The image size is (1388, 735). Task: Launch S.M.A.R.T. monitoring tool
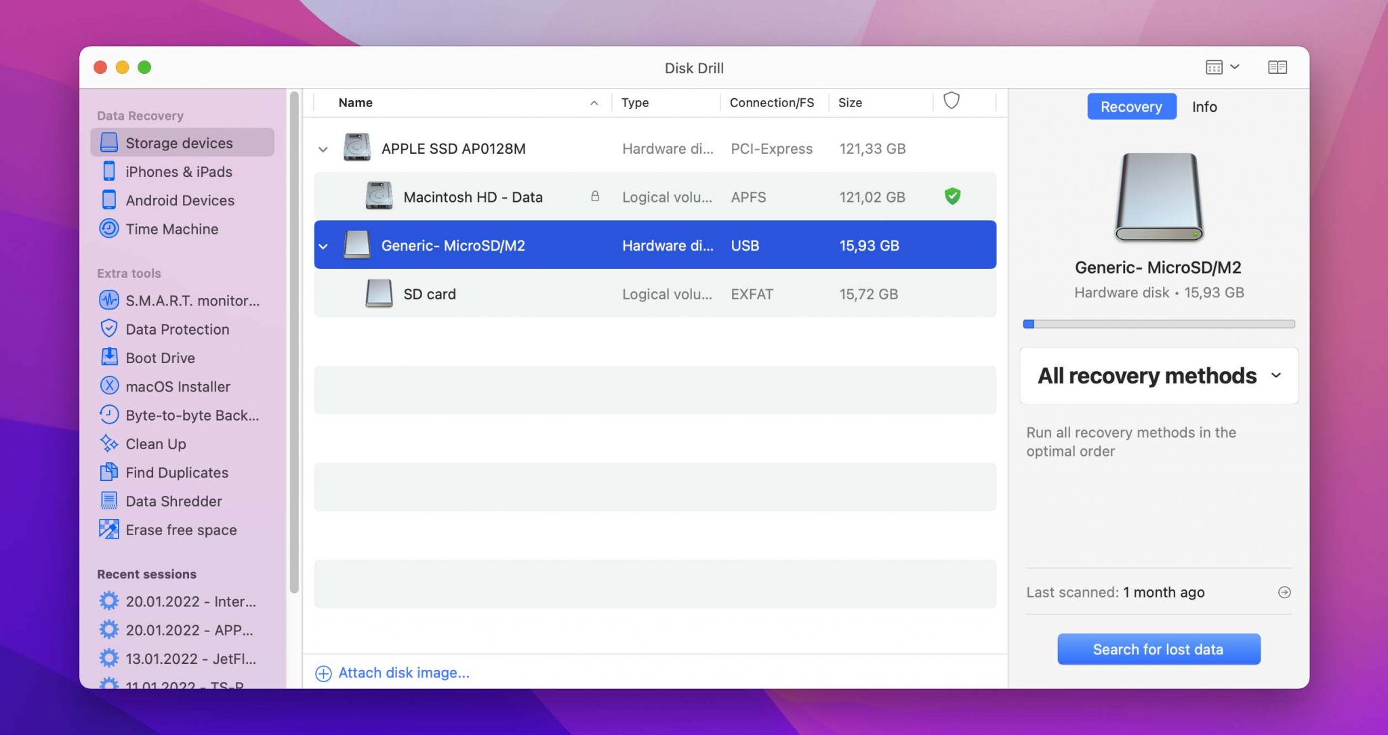click(180, 300)
